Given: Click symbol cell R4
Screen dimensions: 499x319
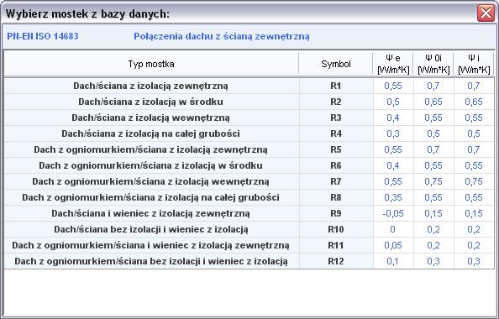Looking at the screenshot, I should click(x=336, y=133).
